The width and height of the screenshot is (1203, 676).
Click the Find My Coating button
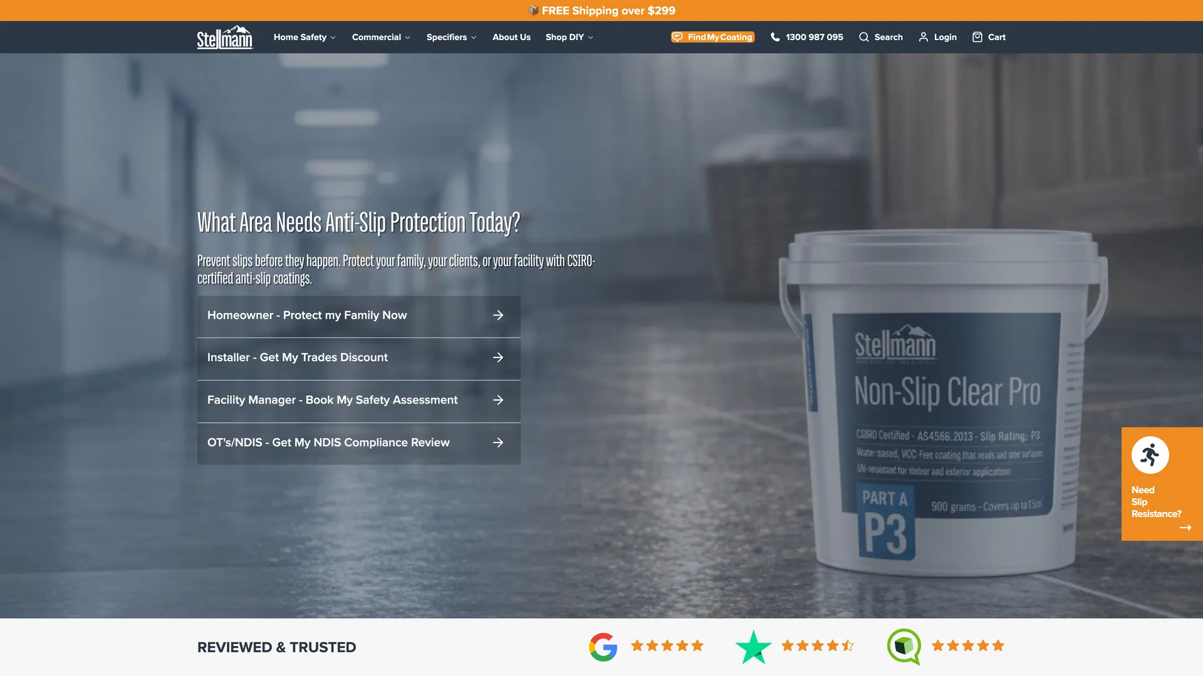[712, 37]
